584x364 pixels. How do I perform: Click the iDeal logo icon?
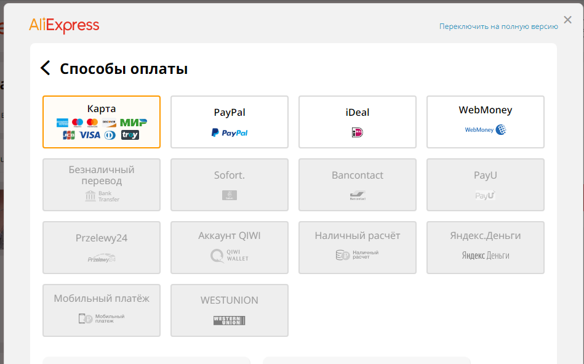pos(357,132)
